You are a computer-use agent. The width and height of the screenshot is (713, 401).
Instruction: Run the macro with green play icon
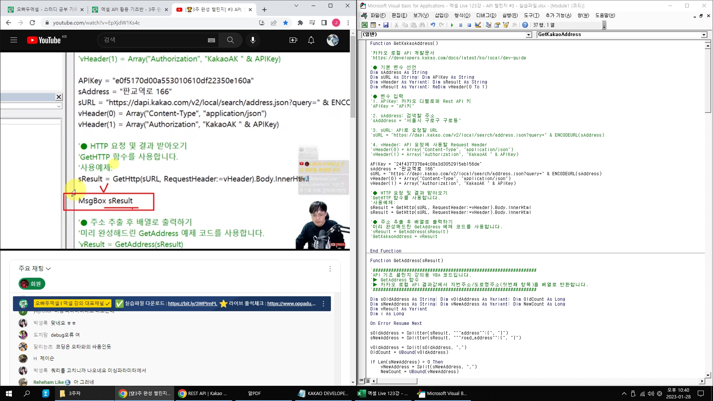pos(452,25)
